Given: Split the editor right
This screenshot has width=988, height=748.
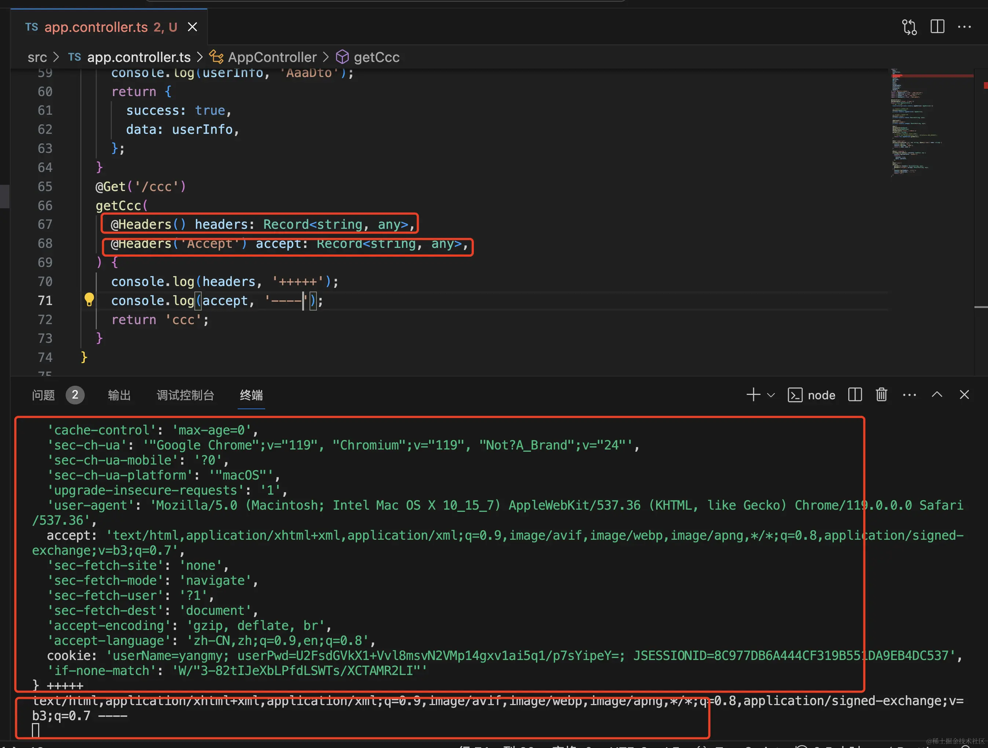Looking at the screenshot, I should pos(937,27).
